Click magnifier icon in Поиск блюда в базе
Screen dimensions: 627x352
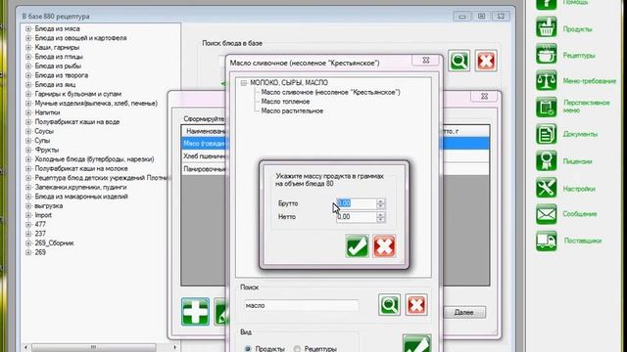tap(459, 61)
